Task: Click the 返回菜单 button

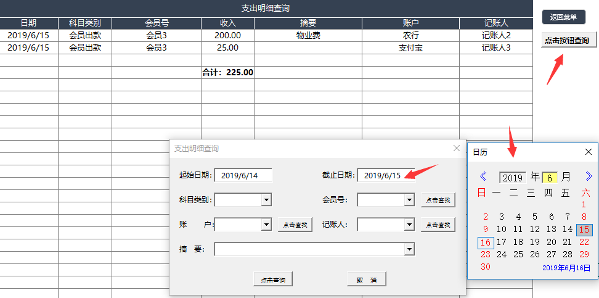Action: 563,17
